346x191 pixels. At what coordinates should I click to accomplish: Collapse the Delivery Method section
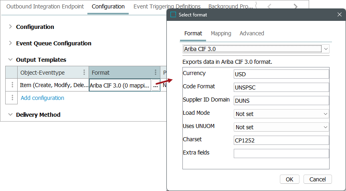tap(10, 115)
